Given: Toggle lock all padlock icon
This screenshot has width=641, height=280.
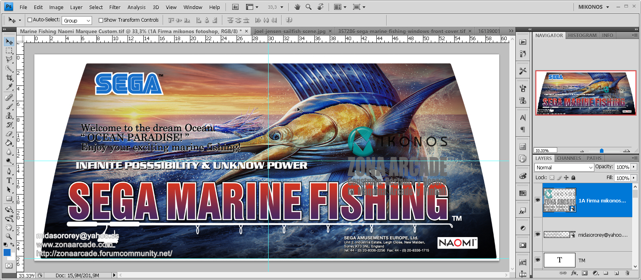Looking at the screenshot, I should pyautogui.click(x=573, y=178).
